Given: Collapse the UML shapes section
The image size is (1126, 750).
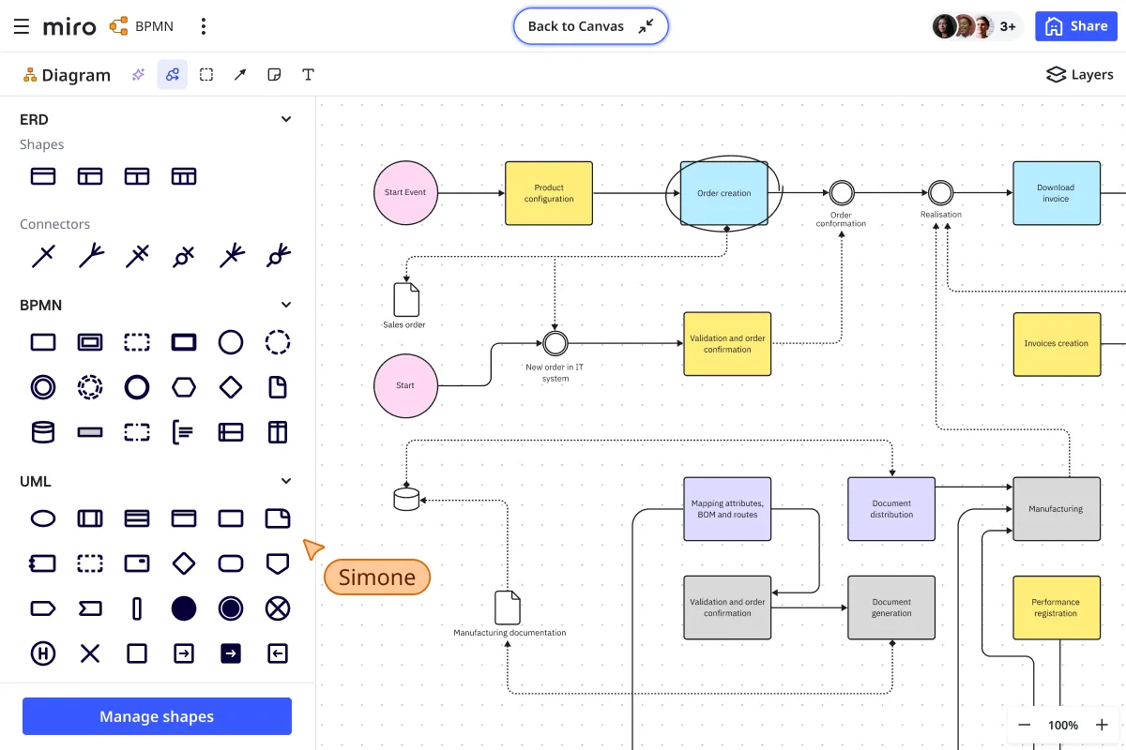Looking at the screenshot, I should pyautogui.click(x=286, y=481).
